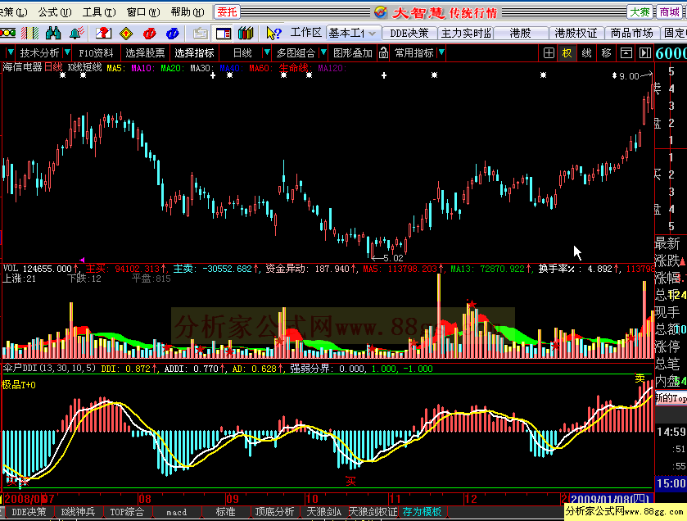Toggle the window layout panel icon

(224, 33)
